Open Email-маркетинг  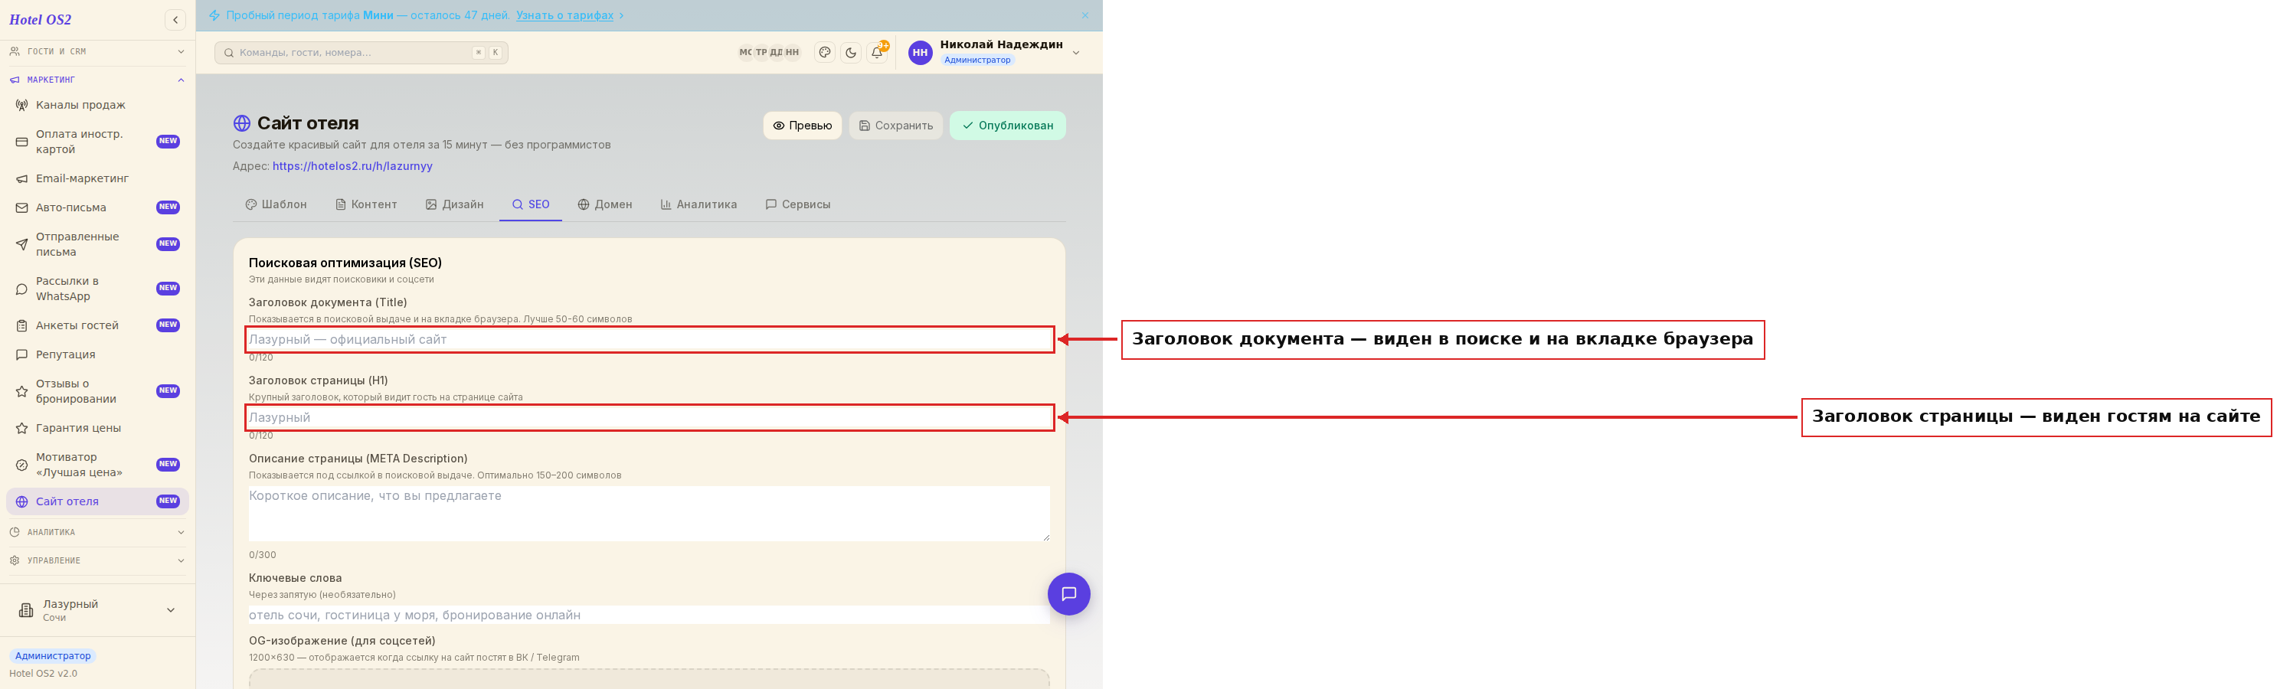pos(98,178)
